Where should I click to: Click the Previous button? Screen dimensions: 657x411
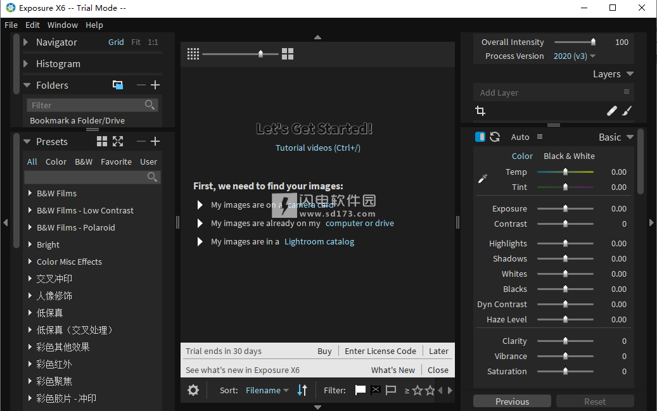512,402
